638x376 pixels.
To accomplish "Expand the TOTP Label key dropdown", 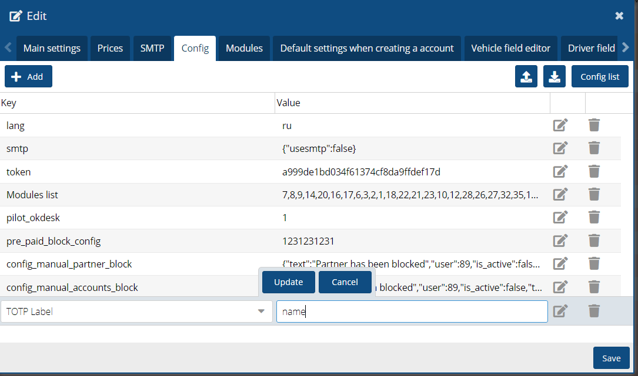I will tap(261, 311).
